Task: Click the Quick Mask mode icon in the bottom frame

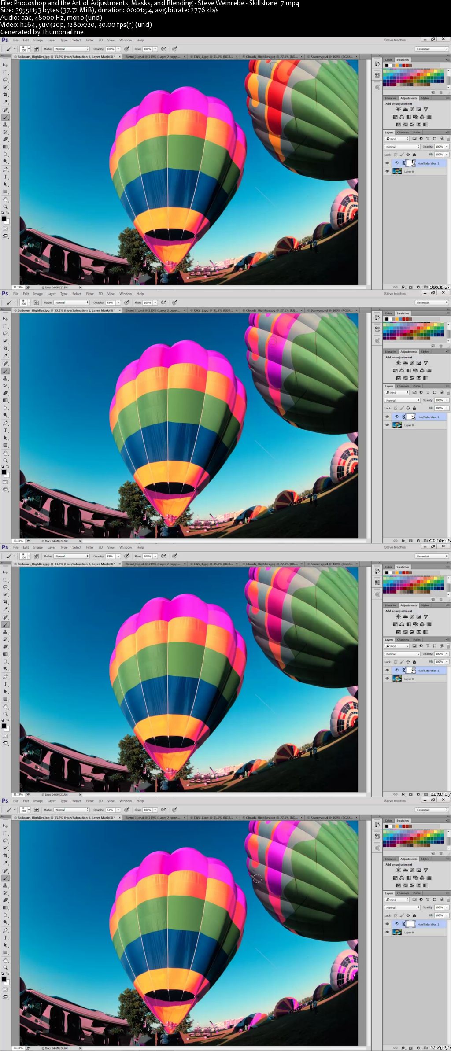Action: (x=5, y=989)
